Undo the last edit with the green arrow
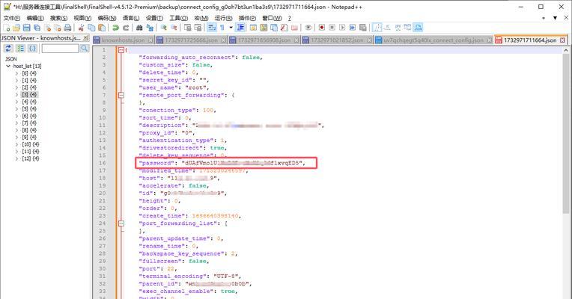The width and height of the screenshot is (572, 299). click(115, 28)
